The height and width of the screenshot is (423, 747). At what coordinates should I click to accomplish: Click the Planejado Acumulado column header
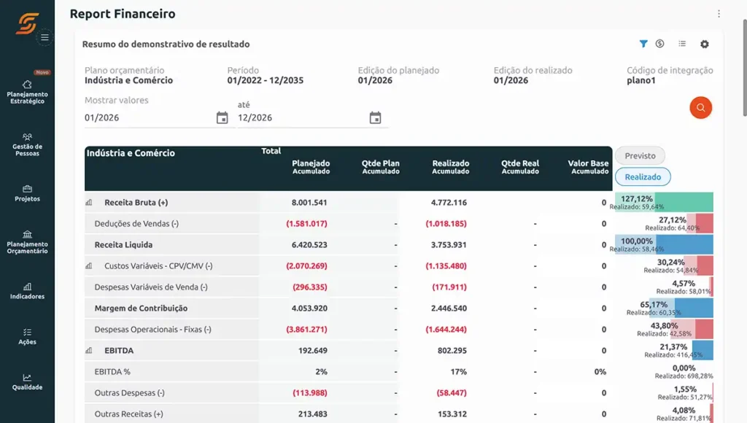[x=311, y=167]
